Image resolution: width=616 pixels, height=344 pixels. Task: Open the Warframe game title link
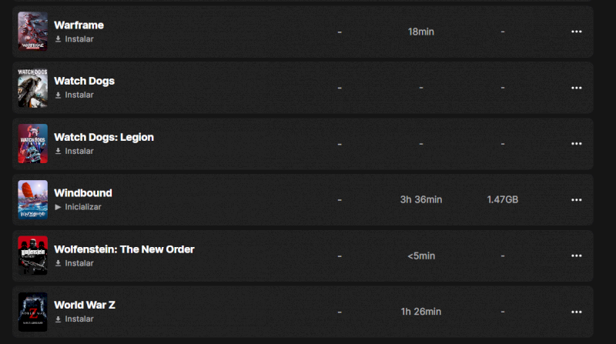79,25
